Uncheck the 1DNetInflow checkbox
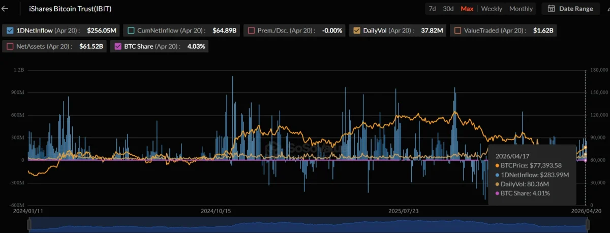Screen dimensions: 610x233 click(x=10, y=30)
